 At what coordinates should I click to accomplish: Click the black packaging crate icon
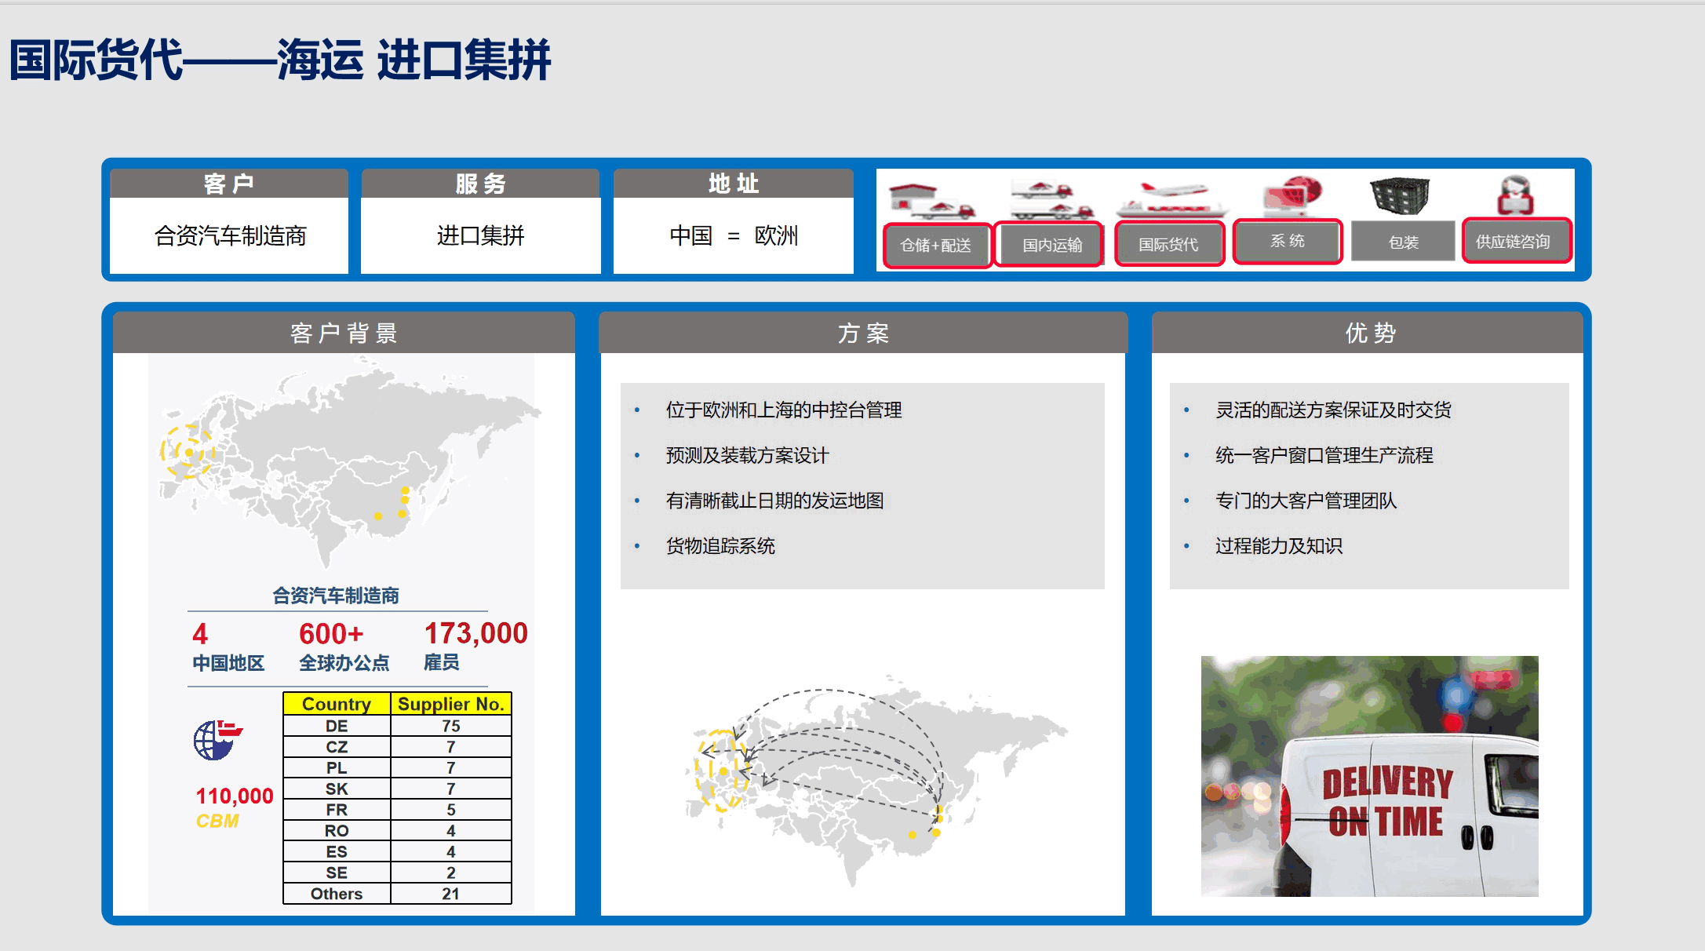(1400, 196)
